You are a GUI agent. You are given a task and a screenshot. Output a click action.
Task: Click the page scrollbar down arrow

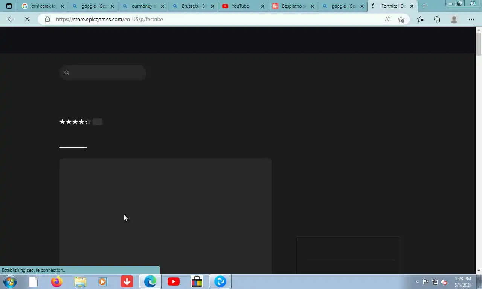tap(479, 271)
